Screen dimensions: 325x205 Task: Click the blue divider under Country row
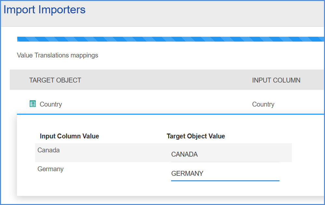(170, 114)
